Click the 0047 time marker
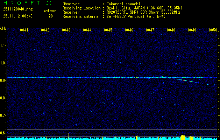 point(150,30)
